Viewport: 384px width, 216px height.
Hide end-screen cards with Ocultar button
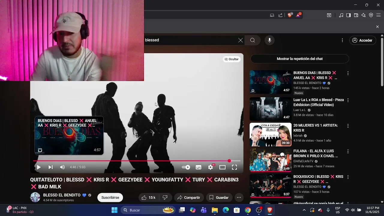[232, 59]
